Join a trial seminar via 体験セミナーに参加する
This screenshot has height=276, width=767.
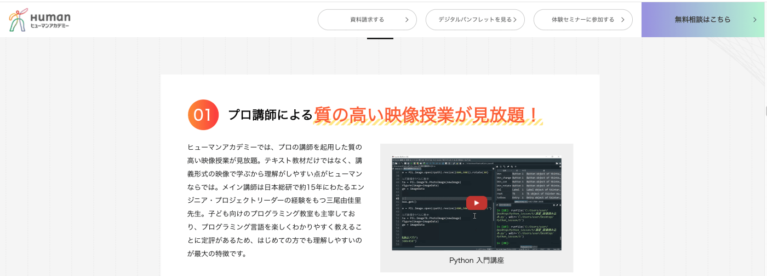pos(582,20)
